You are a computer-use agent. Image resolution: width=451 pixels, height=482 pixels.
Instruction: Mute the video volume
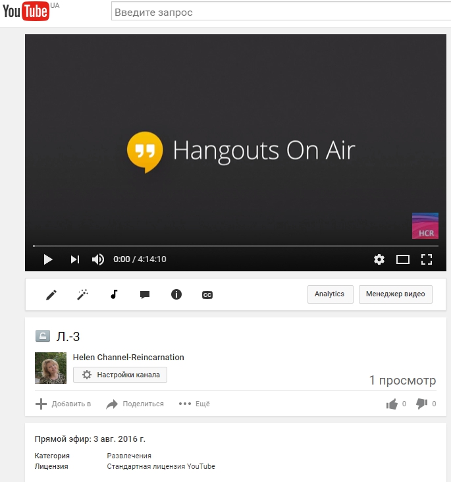(x=98, y=259)
